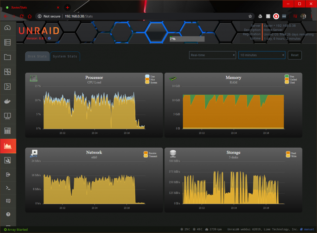
Task: Open the Feedback speech bubble icon
Action: click(8, 201)
